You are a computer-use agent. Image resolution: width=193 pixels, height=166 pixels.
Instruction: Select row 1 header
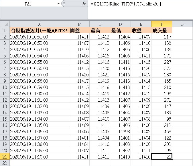(x=5, y=30)
